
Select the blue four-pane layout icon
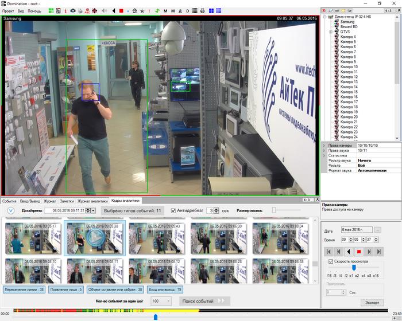211,11
